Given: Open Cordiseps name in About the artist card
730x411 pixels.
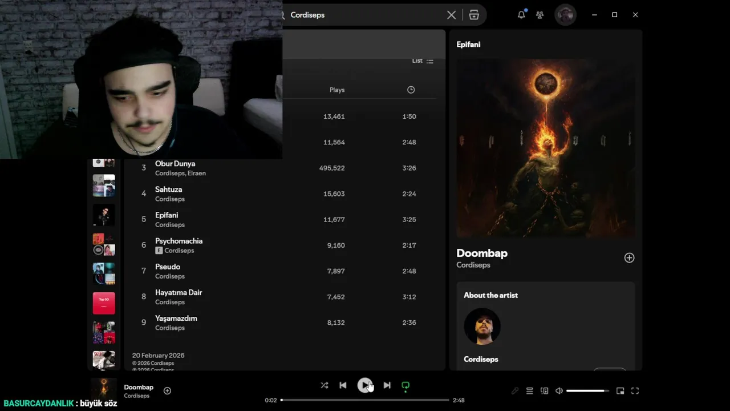Looking at the screenshot, I should (x=481, y=360).
